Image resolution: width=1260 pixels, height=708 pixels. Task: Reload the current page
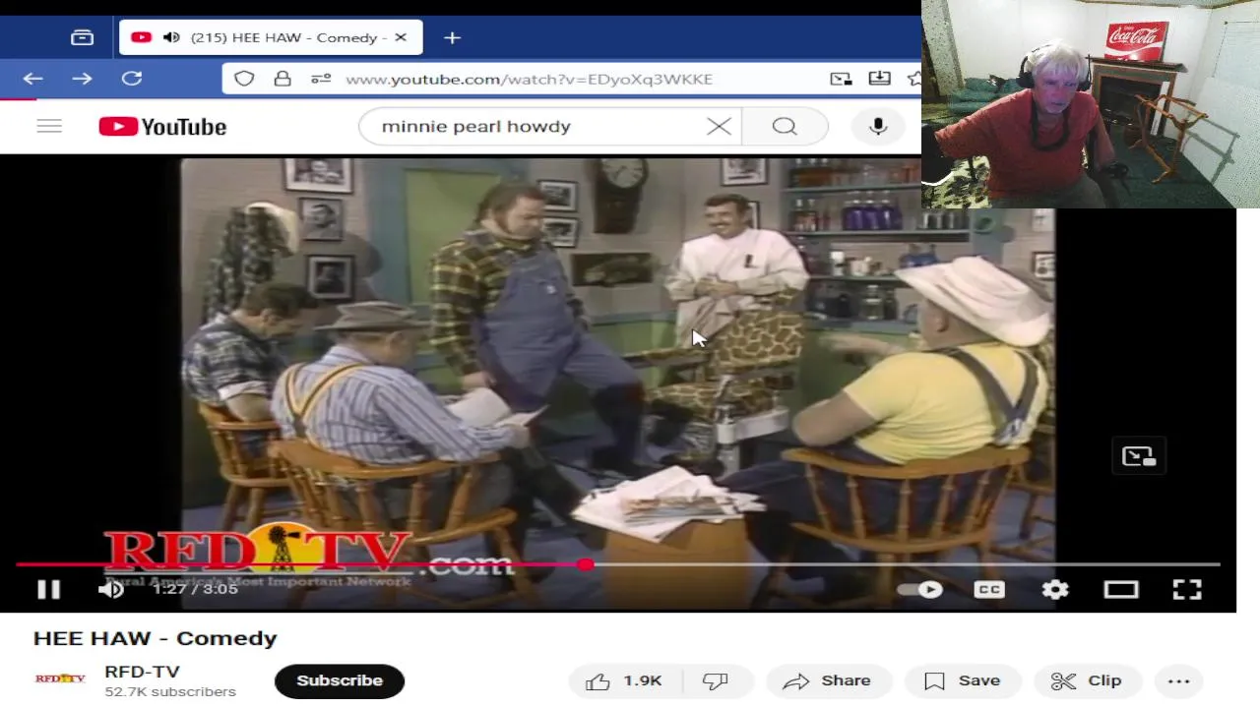coord(132,79)
